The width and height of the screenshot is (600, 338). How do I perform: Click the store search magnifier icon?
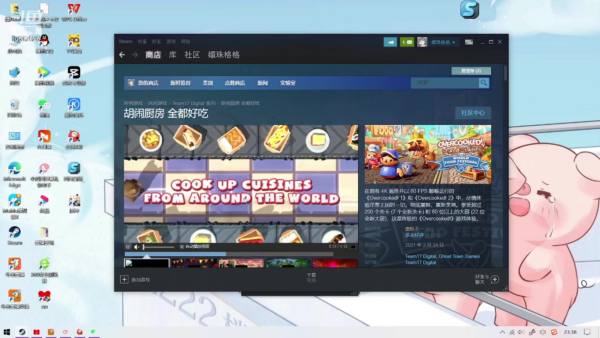coord(484,83)
